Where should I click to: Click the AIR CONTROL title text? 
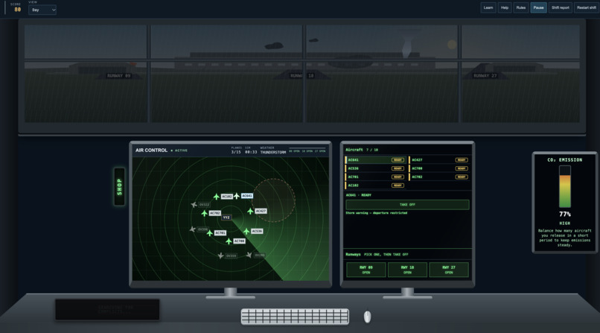[x=152, y=150]
